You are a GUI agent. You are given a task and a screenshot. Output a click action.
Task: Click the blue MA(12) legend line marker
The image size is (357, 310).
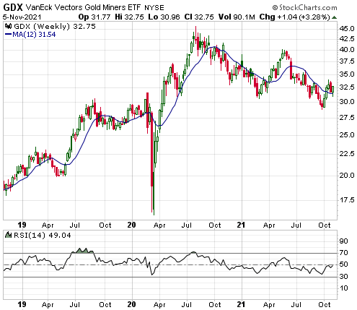click(x=8, y=35)
